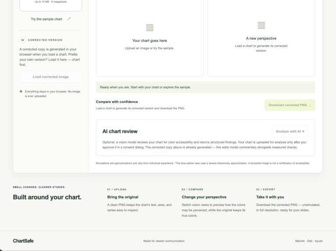Click the '01 / UPLOAD' step label

(x=117, y=190)
